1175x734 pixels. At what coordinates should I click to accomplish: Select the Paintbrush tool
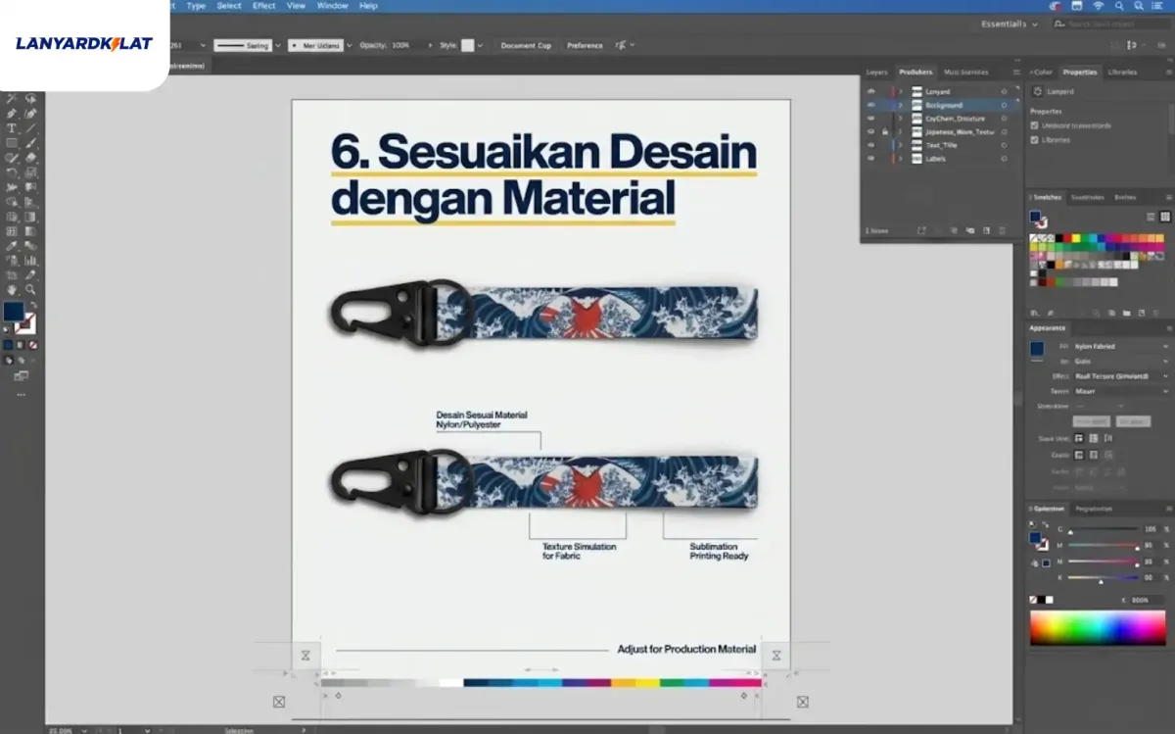30,143
